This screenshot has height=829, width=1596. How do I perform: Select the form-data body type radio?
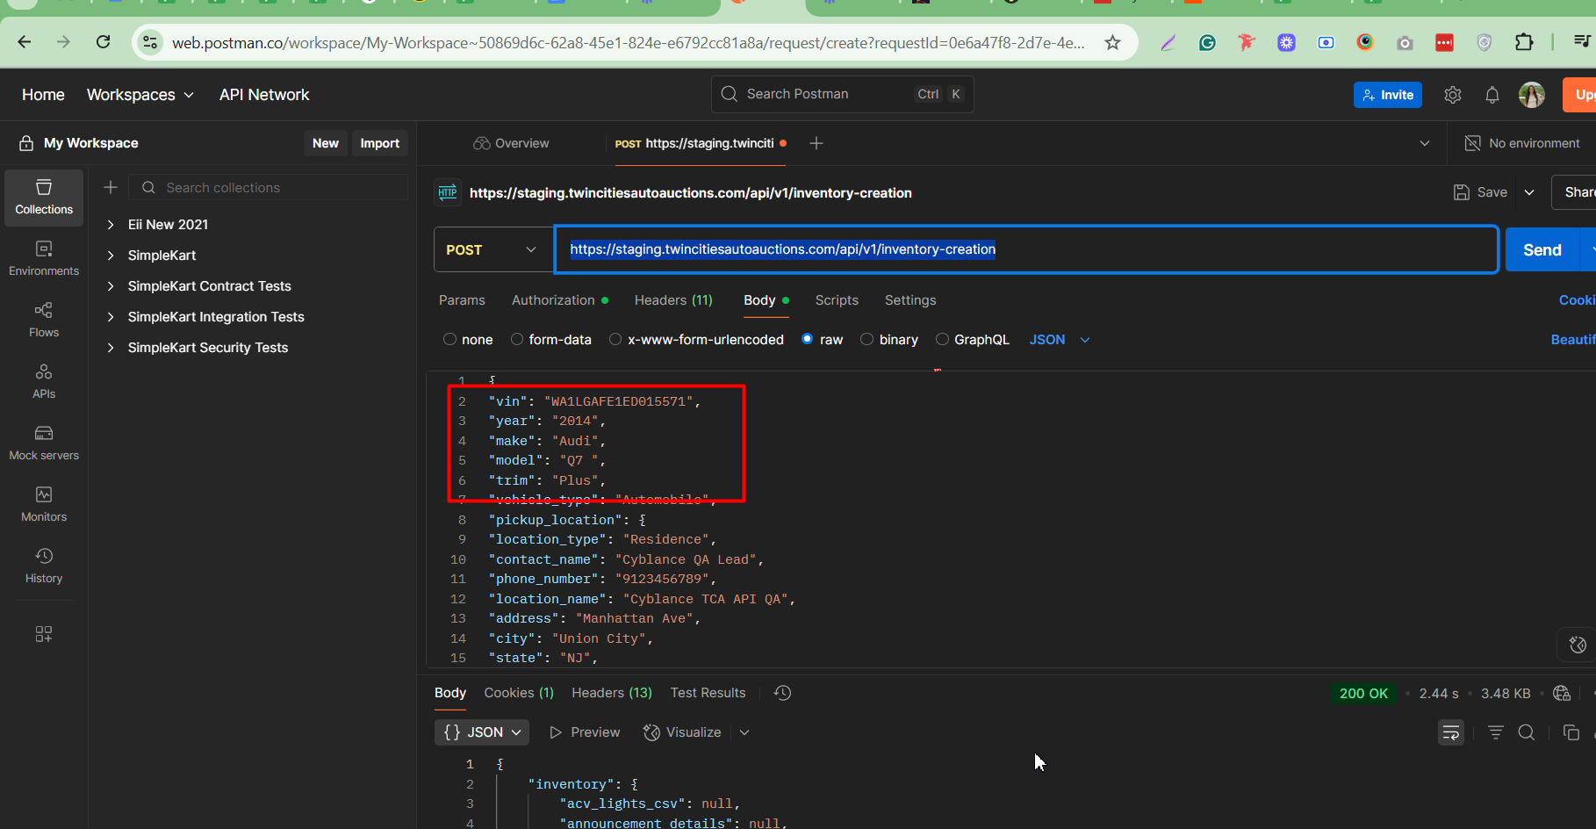point(517,339)
